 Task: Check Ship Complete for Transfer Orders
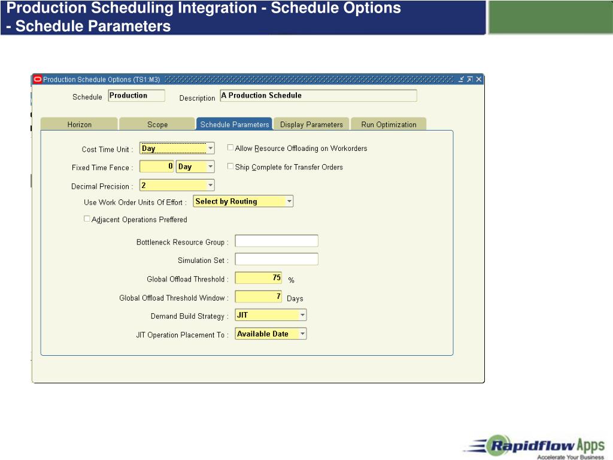(230, 167)
